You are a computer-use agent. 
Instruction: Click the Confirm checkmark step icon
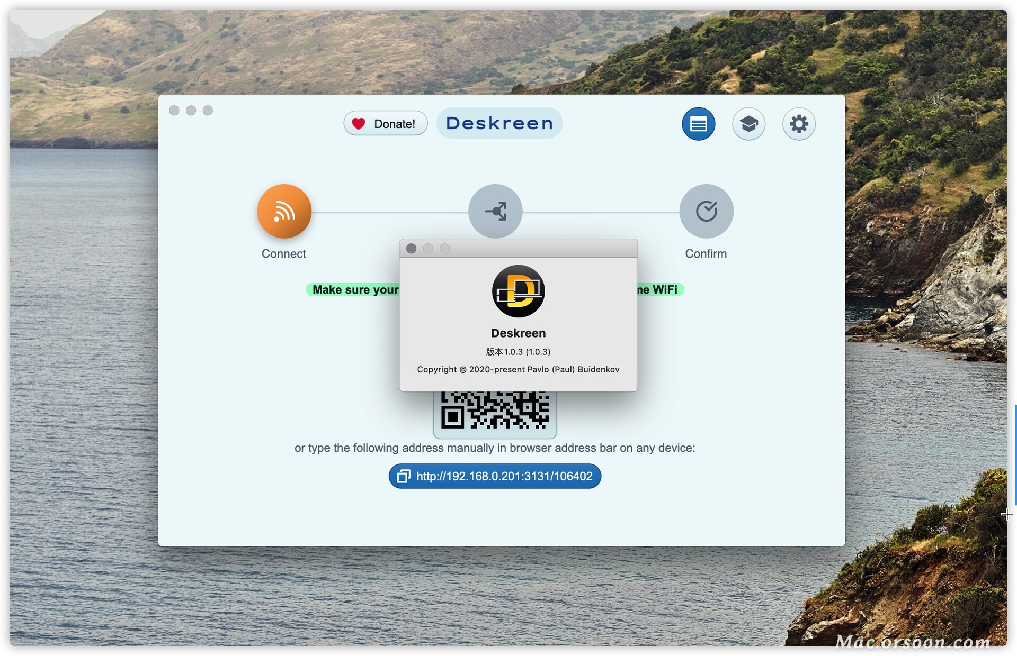click(706, 211)
